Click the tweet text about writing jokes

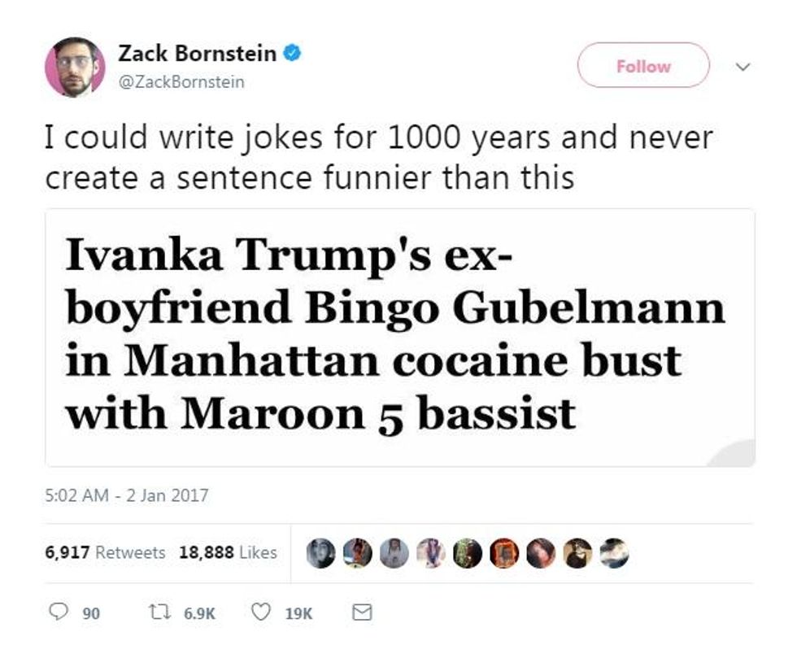(x=378, y=157)
